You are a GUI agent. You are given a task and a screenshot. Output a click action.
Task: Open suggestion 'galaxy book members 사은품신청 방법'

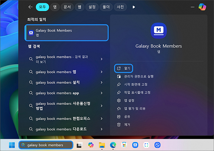[66, 106]
